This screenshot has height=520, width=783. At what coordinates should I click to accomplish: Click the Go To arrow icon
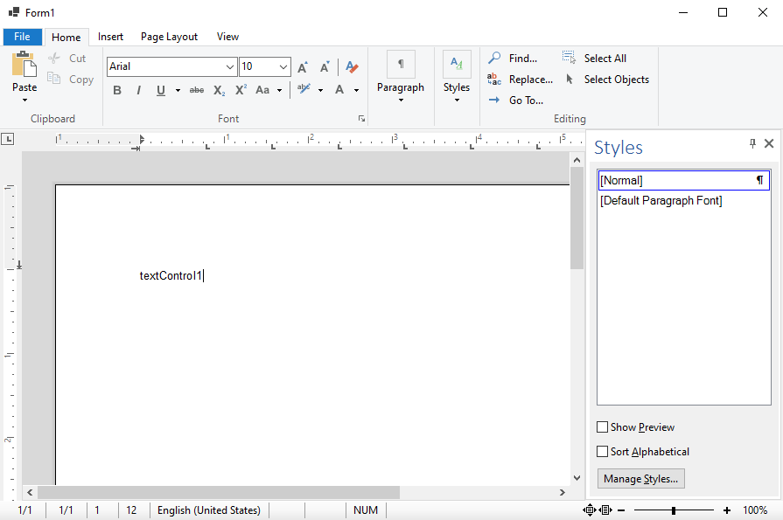click(x=494, y=100)
